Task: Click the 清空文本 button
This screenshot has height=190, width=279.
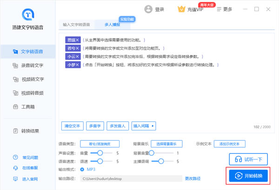Action: tap(73, 126)
